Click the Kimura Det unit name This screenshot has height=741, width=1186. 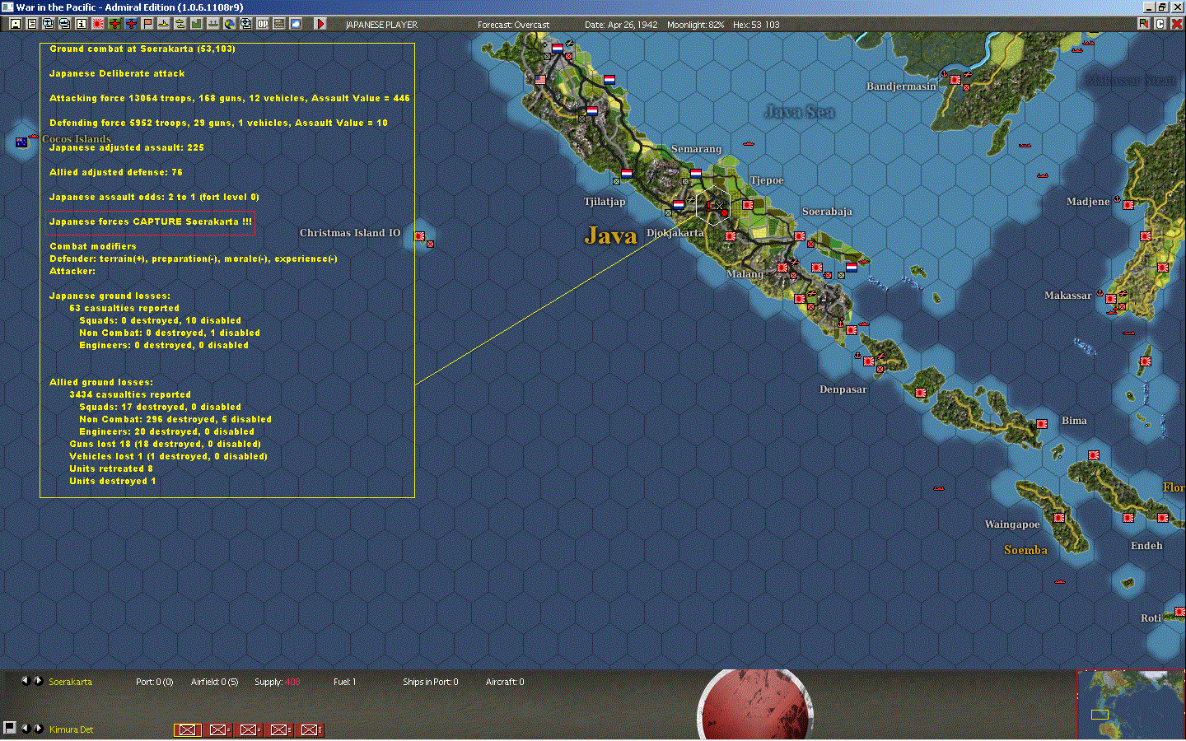click(x=71, y=729)
